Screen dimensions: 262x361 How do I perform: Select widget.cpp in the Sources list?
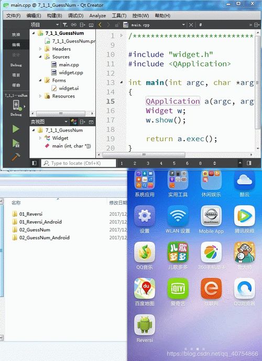point(71,72)
